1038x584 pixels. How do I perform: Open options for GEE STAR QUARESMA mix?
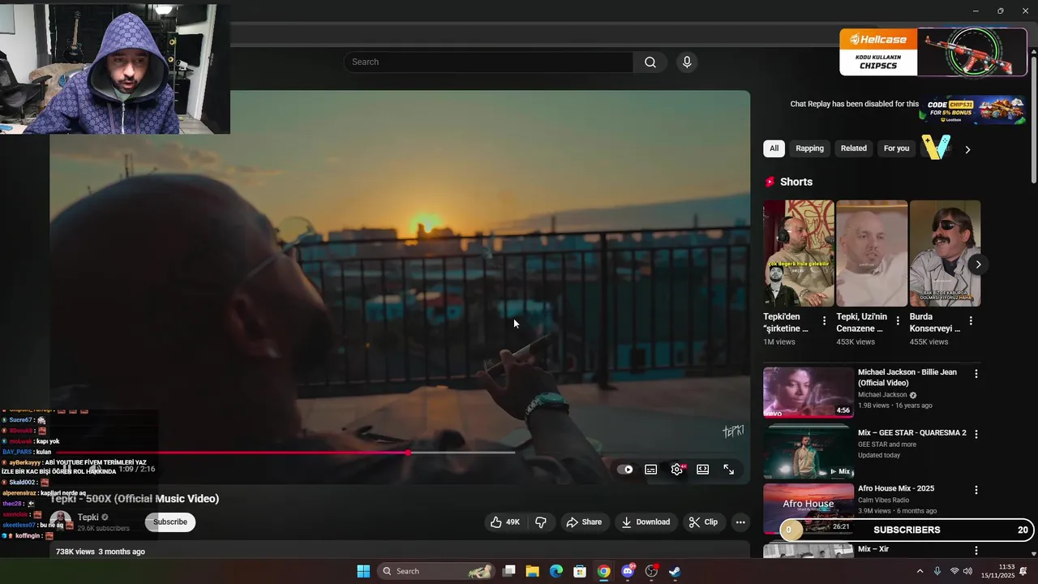(976, 435)
